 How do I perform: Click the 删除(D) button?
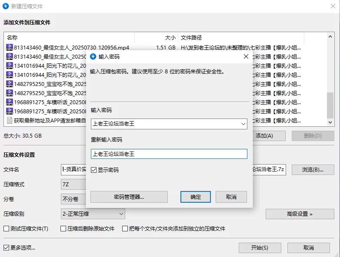[x=313, y=136]
